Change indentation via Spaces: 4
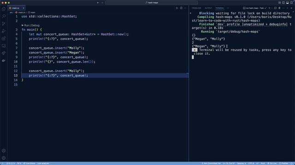 click(242, 163)
